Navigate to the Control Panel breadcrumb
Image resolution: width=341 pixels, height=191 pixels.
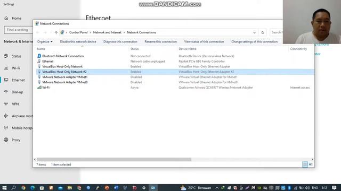pyautogui.click(x=78, y=32)
